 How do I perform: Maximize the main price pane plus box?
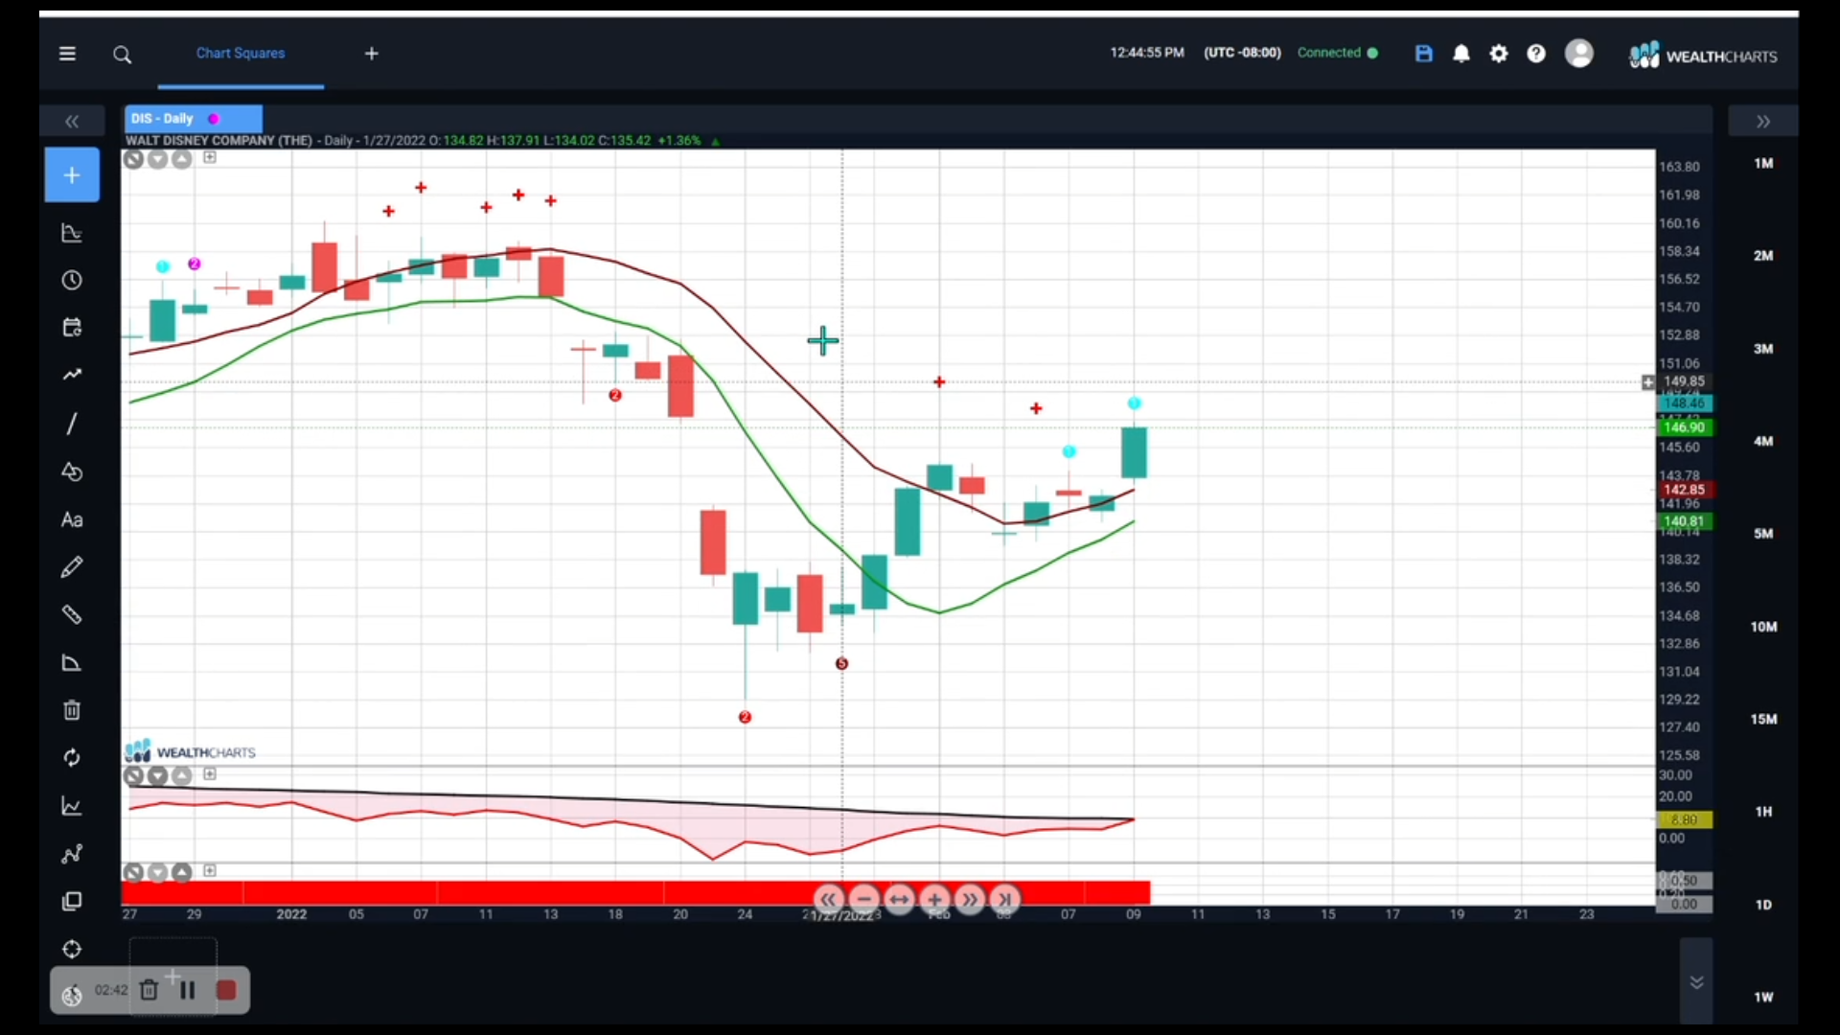(210, 157)
